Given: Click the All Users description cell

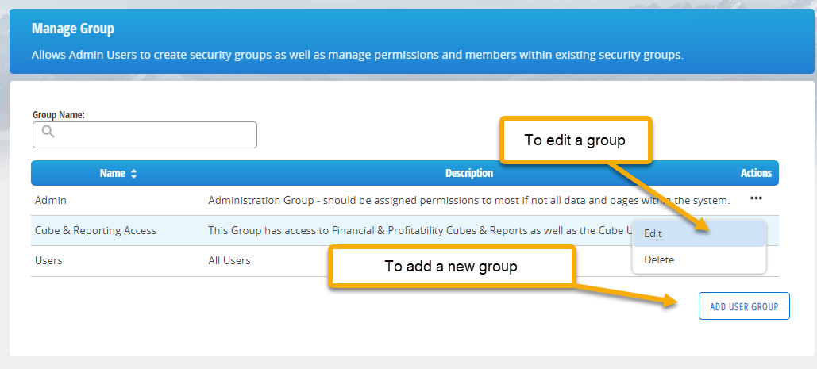Looking at the screenshot, I should click(229, 261).
